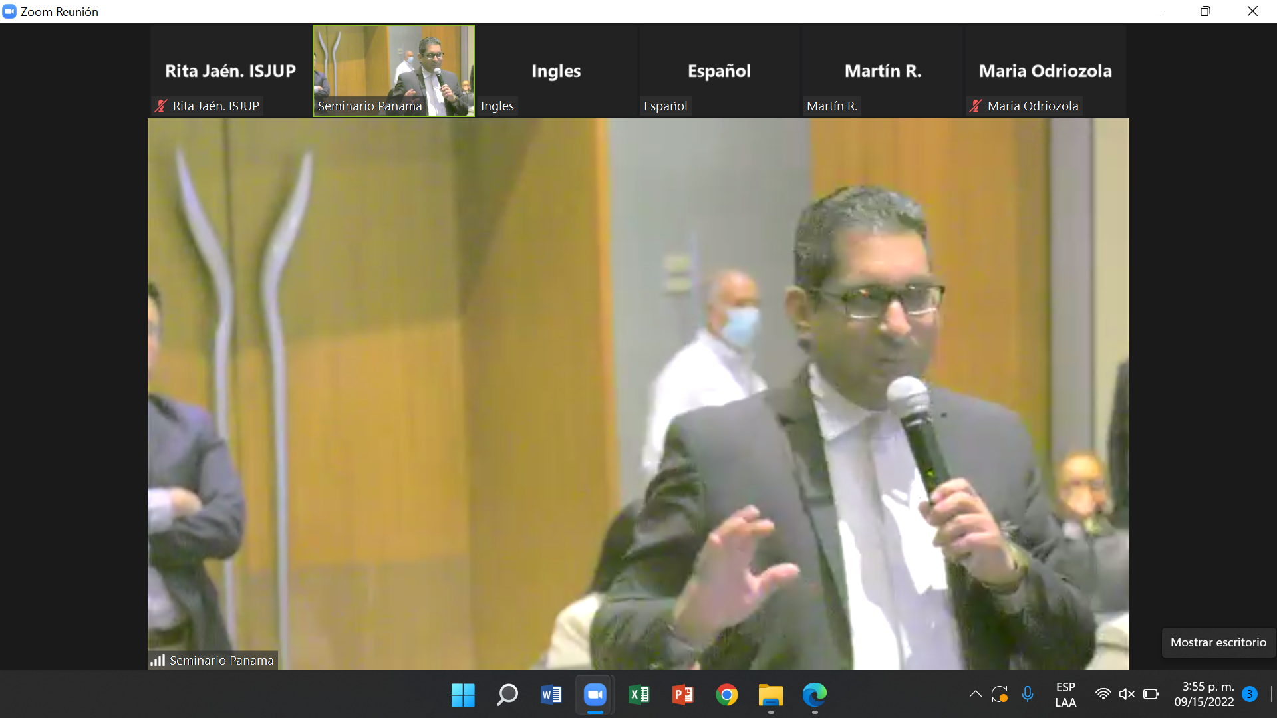The image size is (1277, 718).
Task: Click Zoom Reunión title bar icon
Action: [x=9, y=11]
